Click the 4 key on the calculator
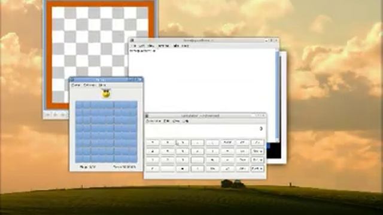The width and height of the screenshot is (383, 215). (153, 151)
